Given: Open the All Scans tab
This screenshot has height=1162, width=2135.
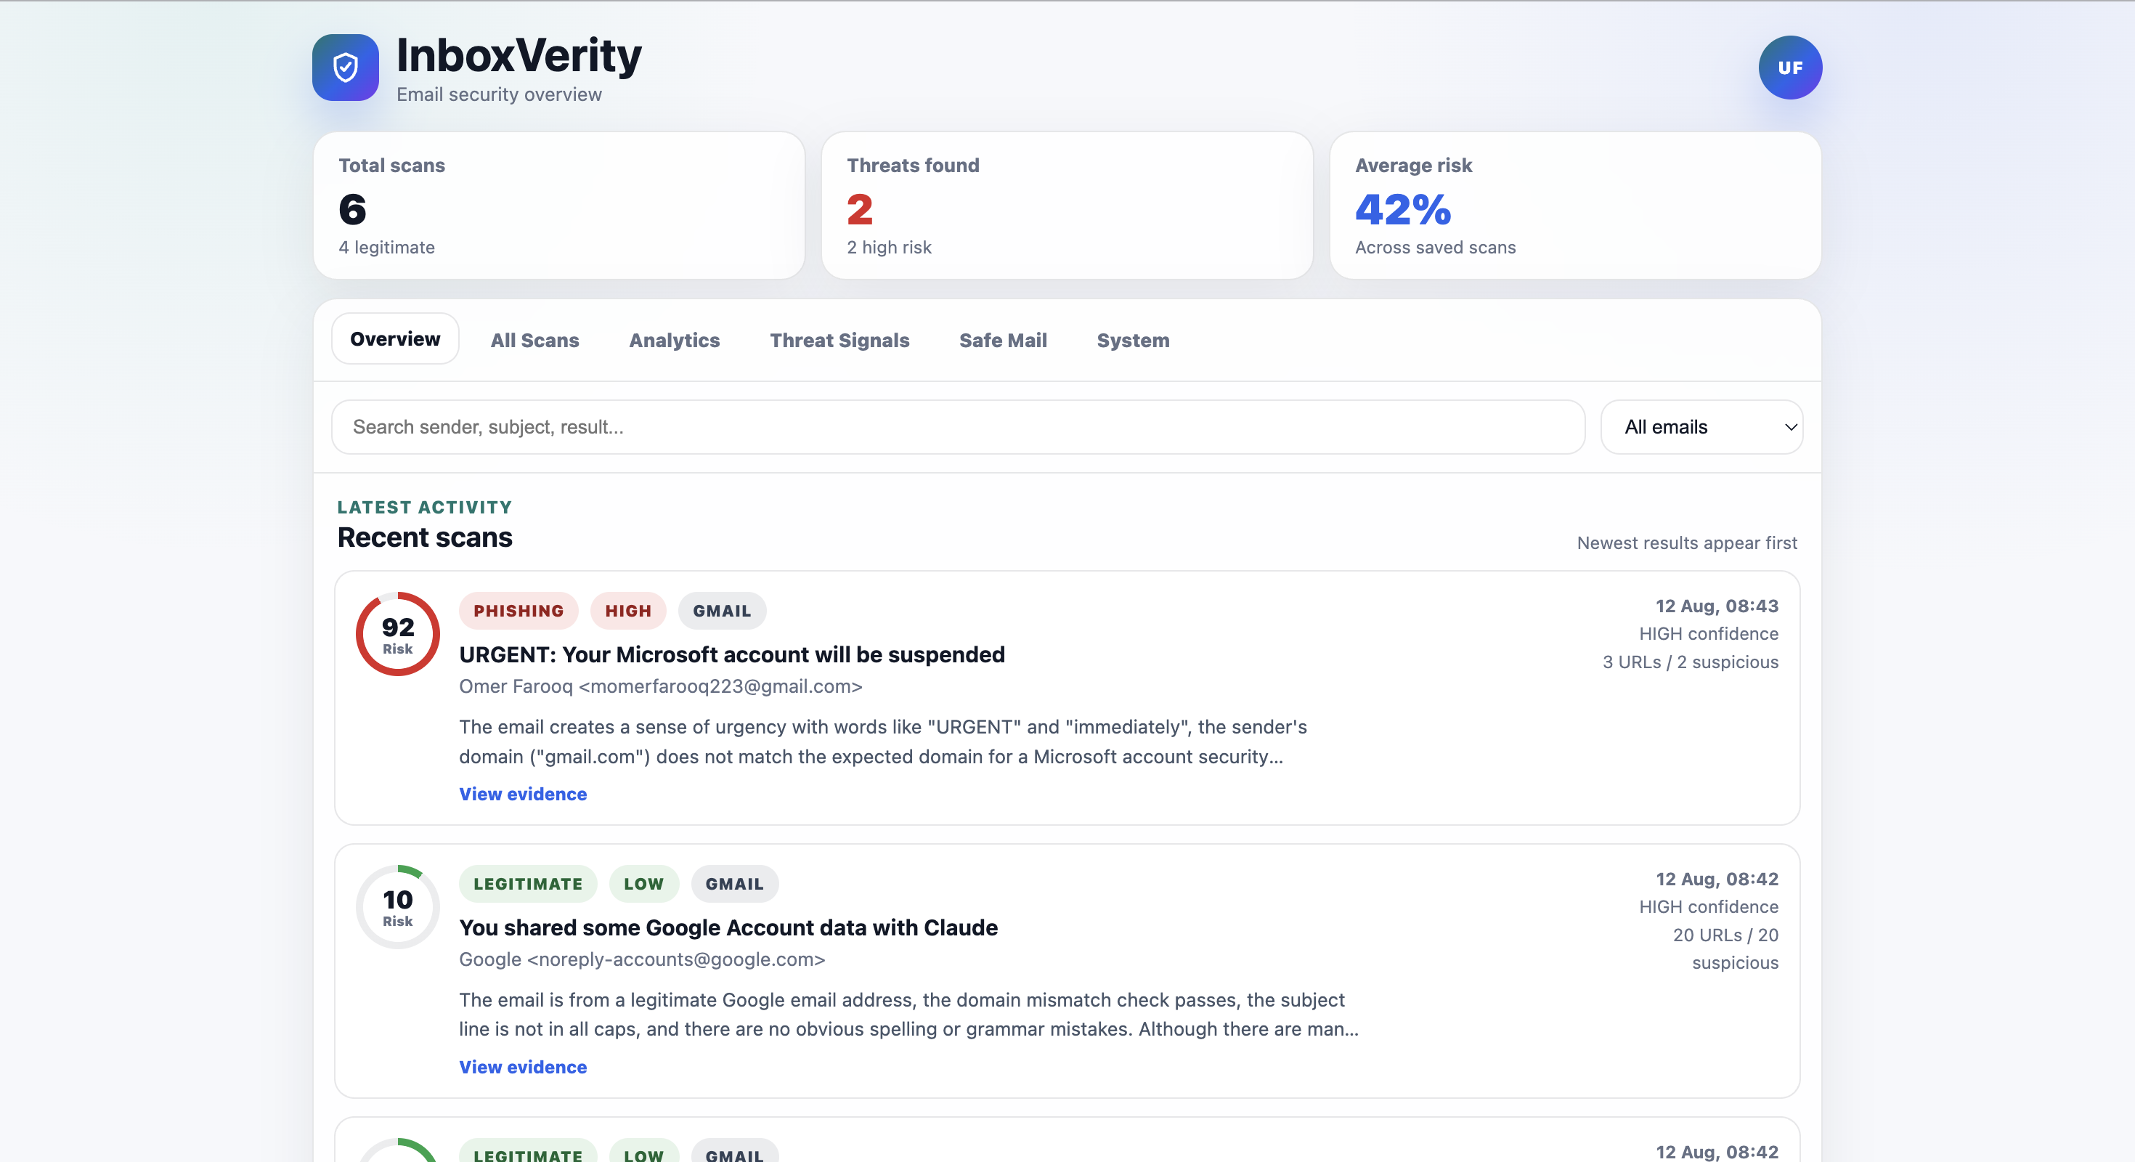Looking at the screenshot, I should 534,340.
